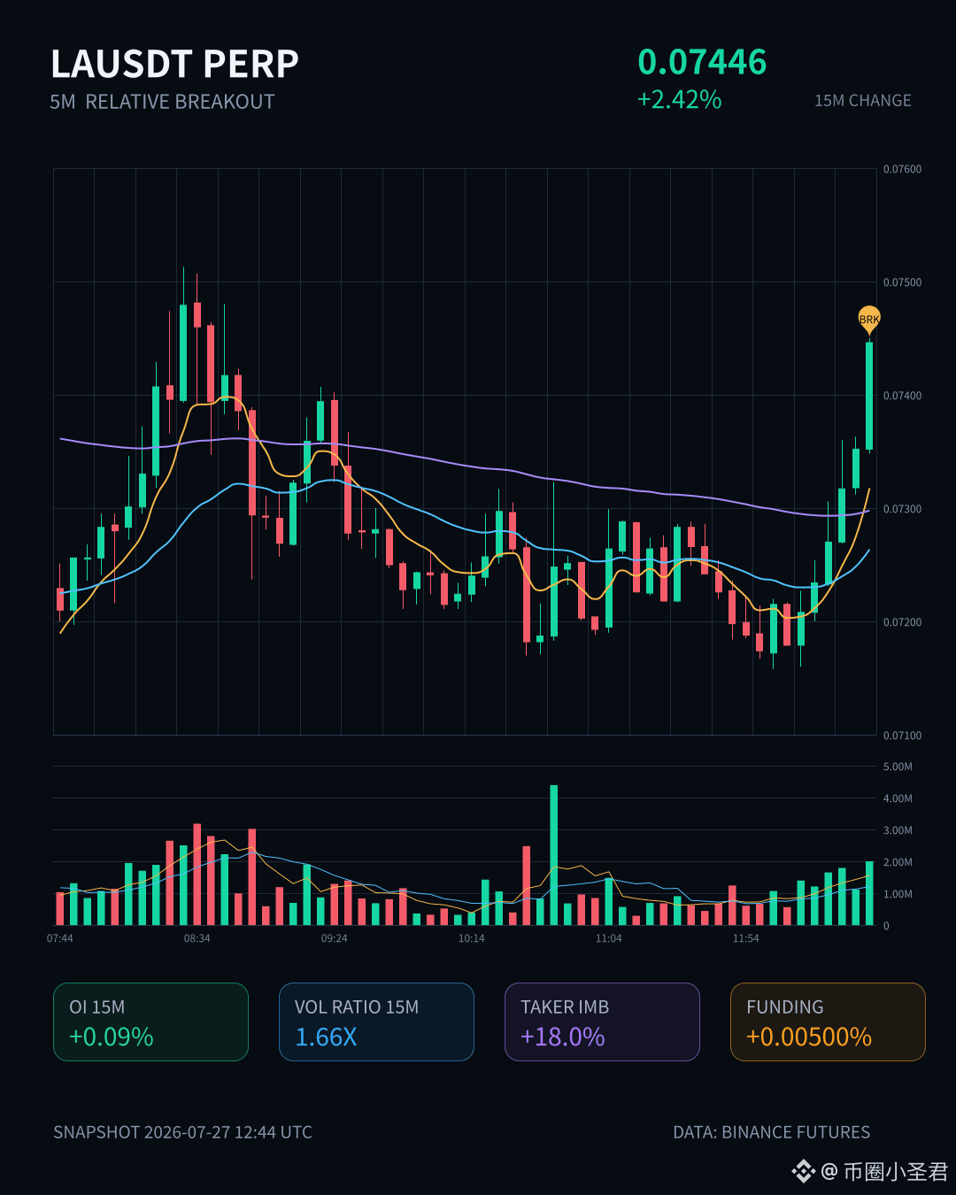The image size is (956, 1195).
Task: Open the TAKER IMB card
Action: click(x=602, y=1022)
